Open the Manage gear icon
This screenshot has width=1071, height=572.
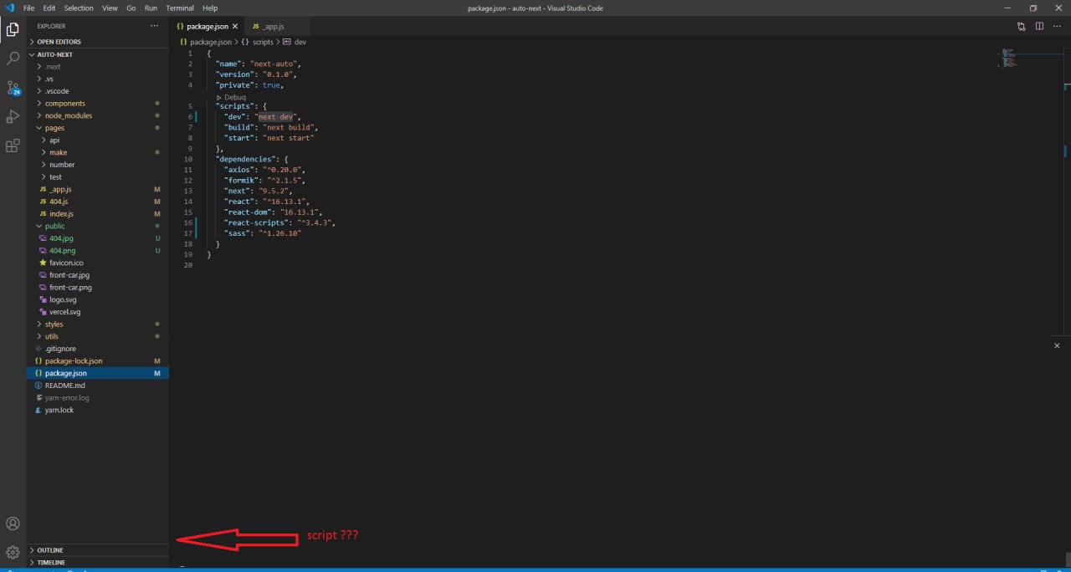13,552
